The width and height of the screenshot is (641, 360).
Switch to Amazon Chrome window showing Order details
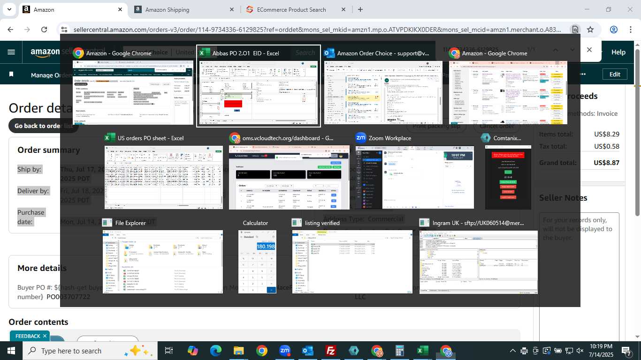point(133,86)
